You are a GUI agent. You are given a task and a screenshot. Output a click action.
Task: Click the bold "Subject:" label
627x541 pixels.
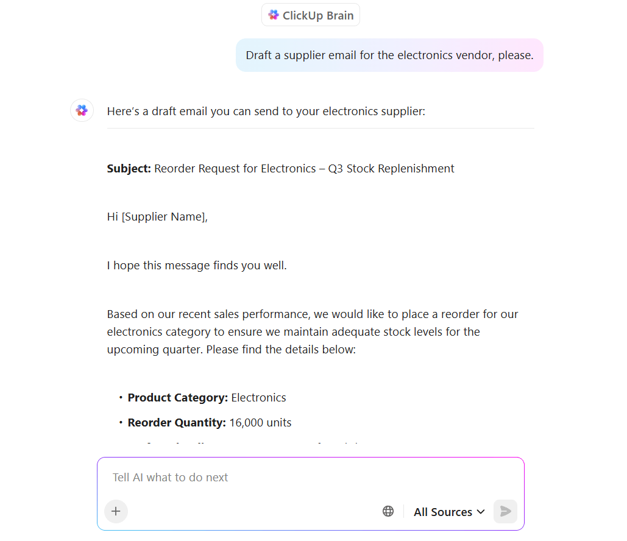click(129, 169)
